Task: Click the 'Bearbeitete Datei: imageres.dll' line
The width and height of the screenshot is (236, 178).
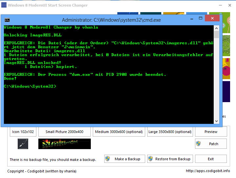Action: 44,51
